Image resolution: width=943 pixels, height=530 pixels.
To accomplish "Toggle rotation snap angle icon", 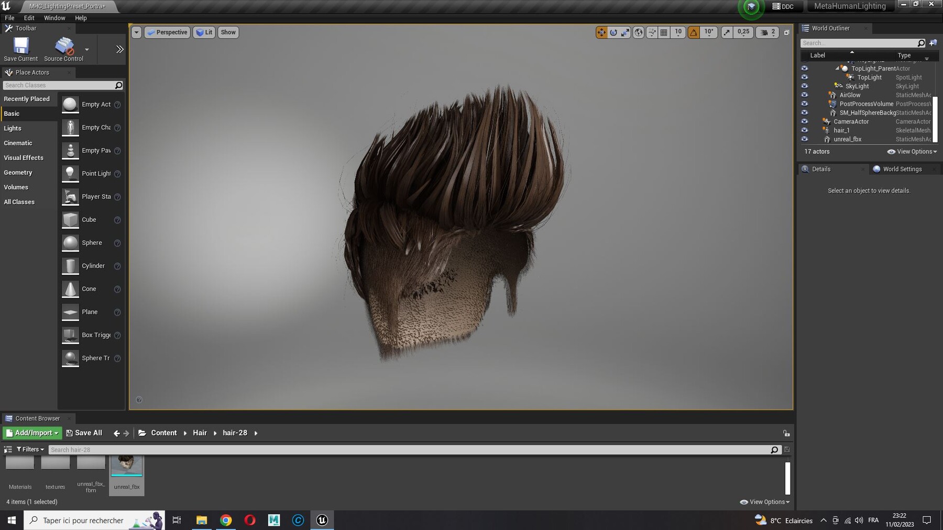I will [694, 32].
